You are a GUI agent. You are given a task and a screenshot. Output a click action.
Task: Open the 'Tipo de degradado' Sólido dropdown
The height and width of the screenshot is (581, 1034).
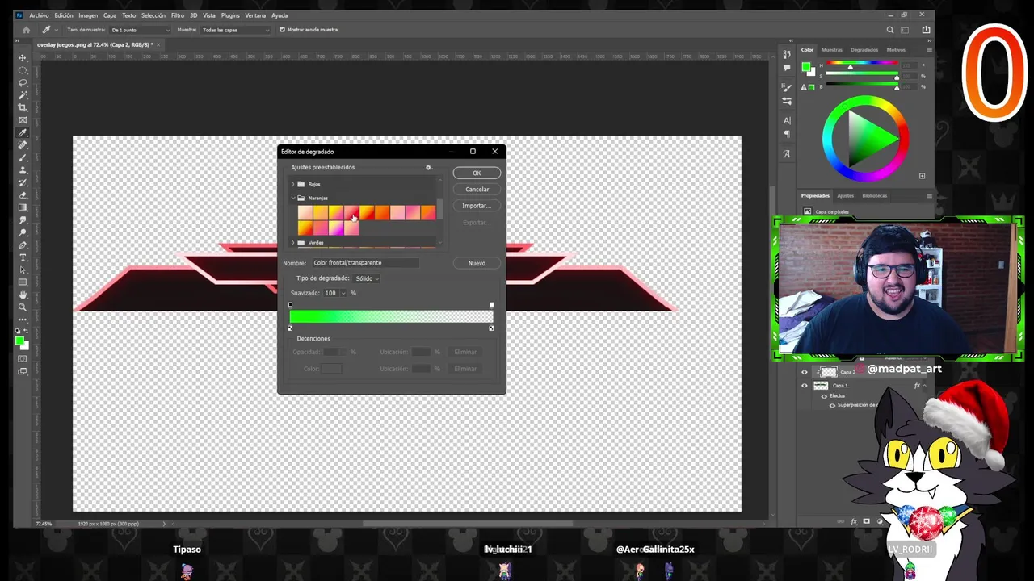(x=367, y=278)
